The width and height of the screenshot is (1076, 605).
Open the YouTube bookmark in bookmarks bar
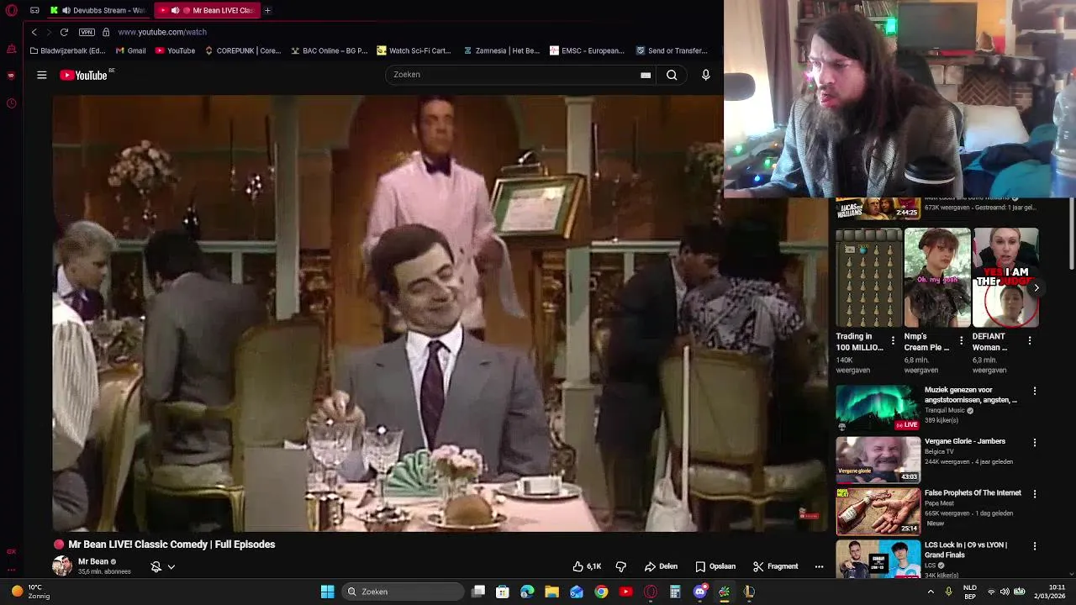click(x=175, y=50)
